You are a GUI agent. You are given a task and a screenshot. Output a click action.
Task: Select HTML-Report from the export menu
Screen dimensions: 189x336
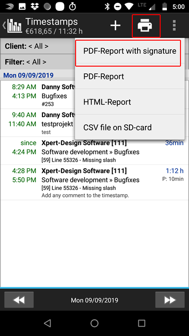[129, 102]
